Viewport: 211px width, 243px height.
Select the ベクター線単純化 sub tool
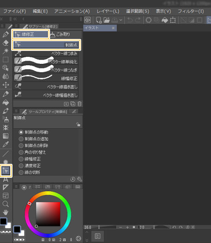coord(46,61)
